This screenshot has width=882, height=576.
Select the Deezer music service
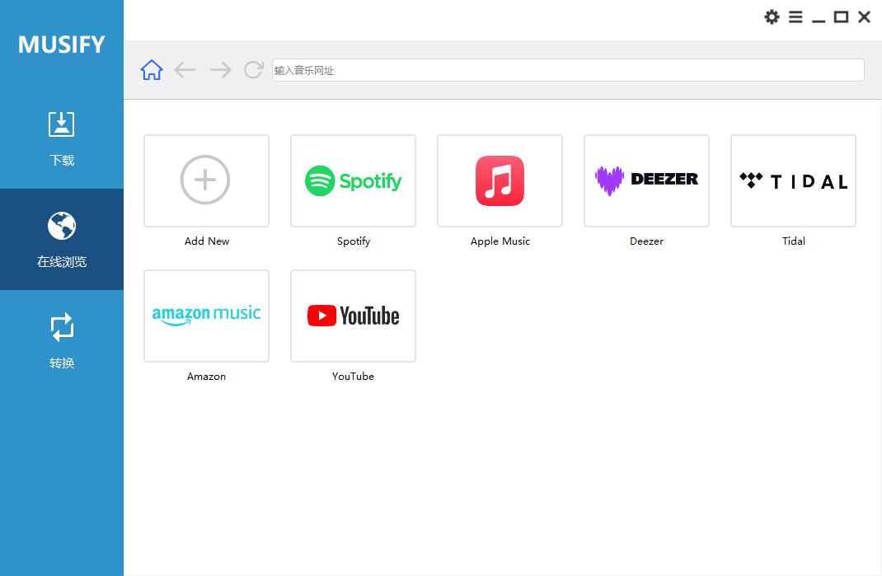(646, 180)
